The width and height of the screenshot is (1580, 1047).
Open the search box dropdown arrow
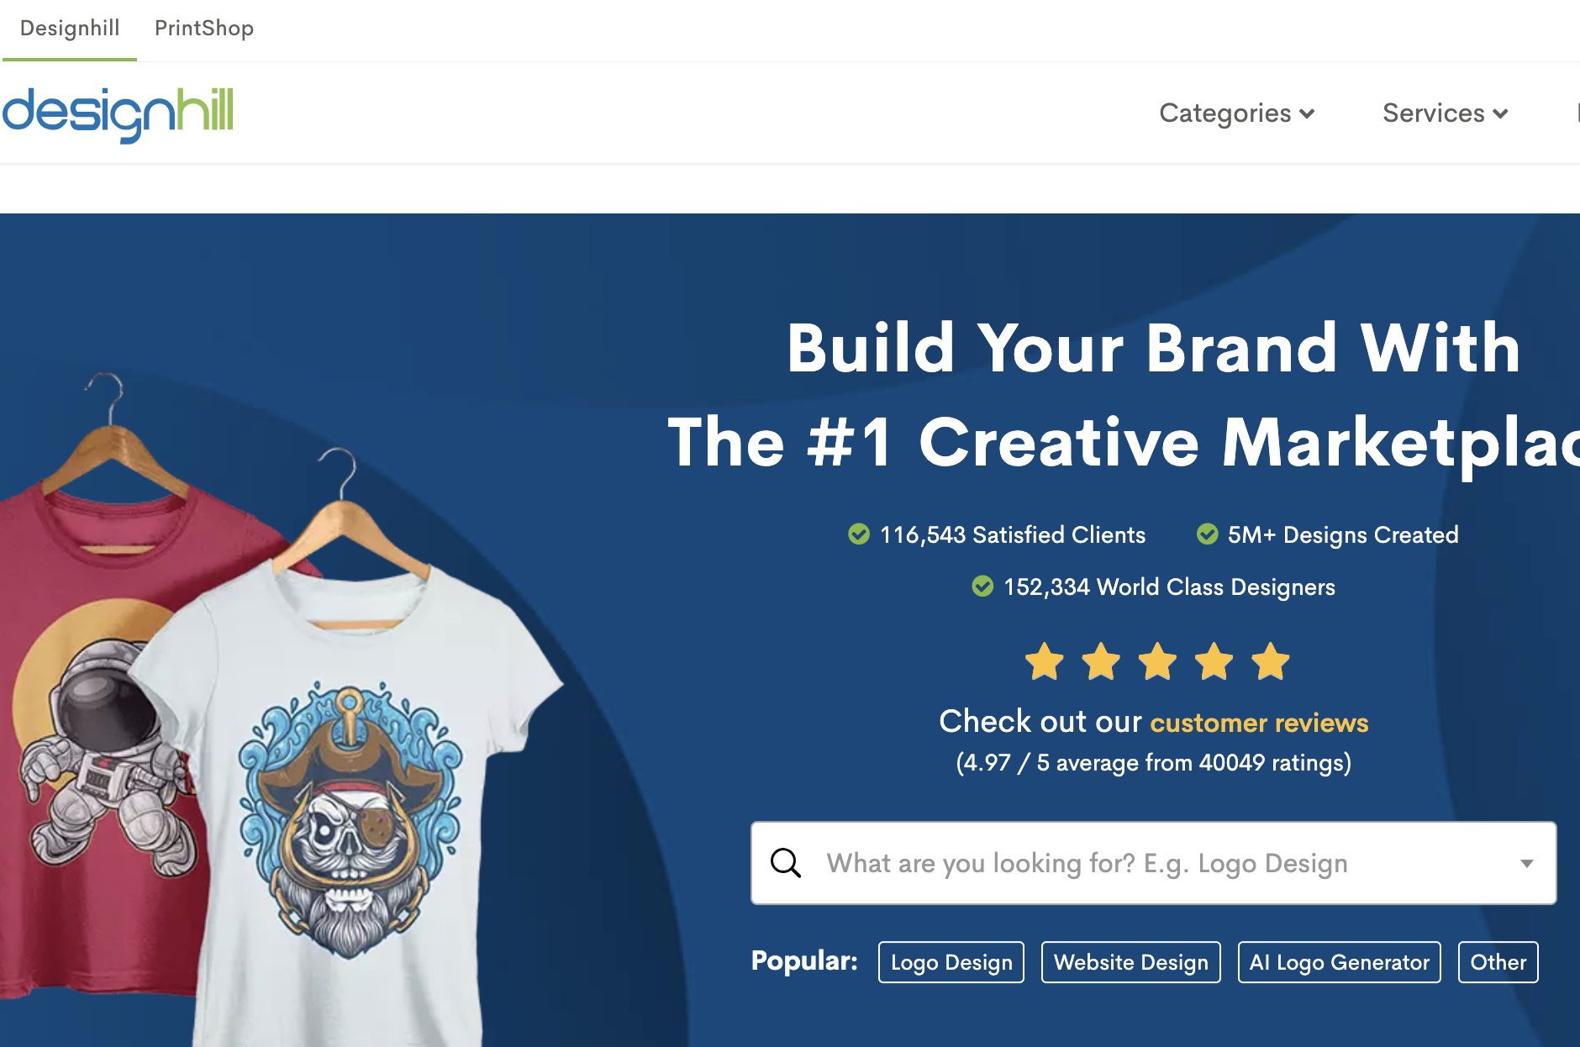pyautogui.click(x=1527, y=864)
